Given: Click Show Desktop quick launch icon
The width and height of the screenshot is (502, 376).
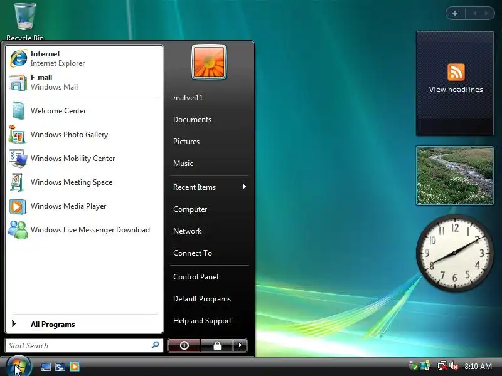Looking at the screenshot, I should click(x=45, y=367).
